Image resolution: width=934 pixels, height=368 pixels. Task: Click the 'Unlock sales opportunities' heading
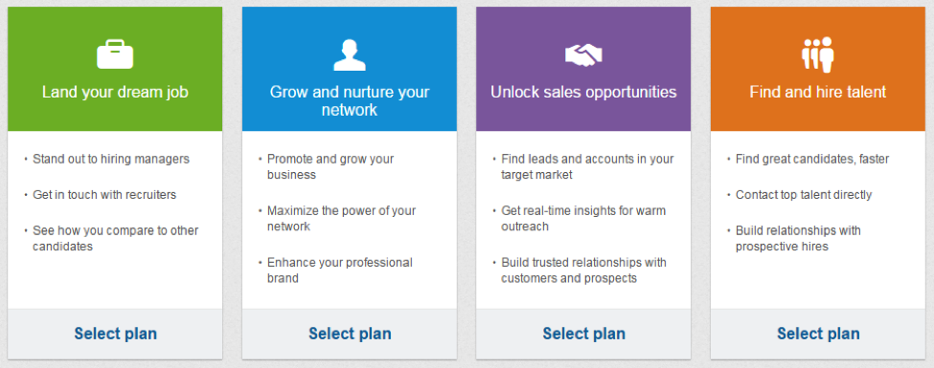[583, 92]
